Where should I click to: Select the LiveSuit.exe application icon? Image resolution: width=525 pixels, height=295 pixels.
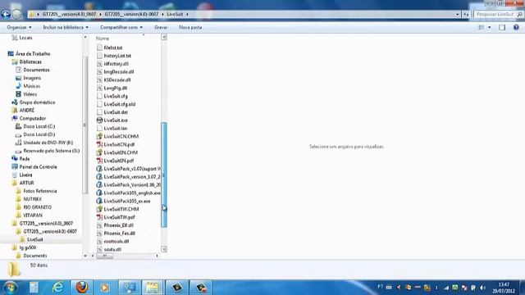[99, 120]
